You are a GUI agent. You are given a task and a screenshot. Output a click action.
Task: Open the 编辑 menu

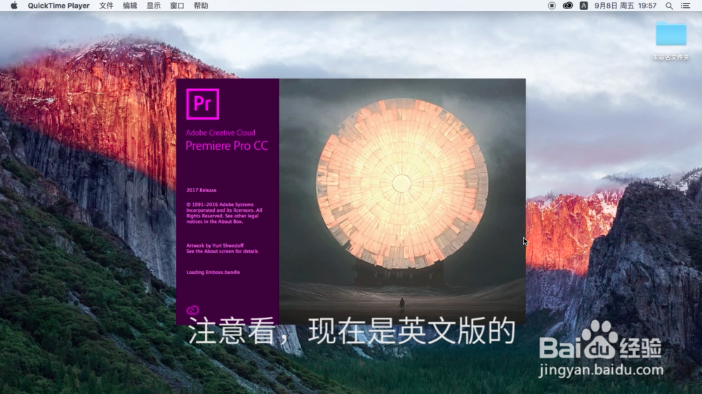[x=130, y=6]
